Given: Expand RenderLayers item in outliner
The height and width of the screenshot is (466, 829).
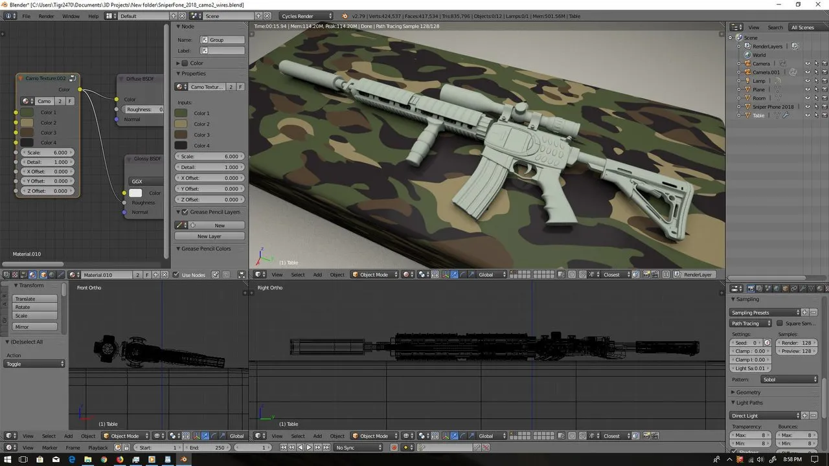Looking at the screenshot, I should (740, 46).
